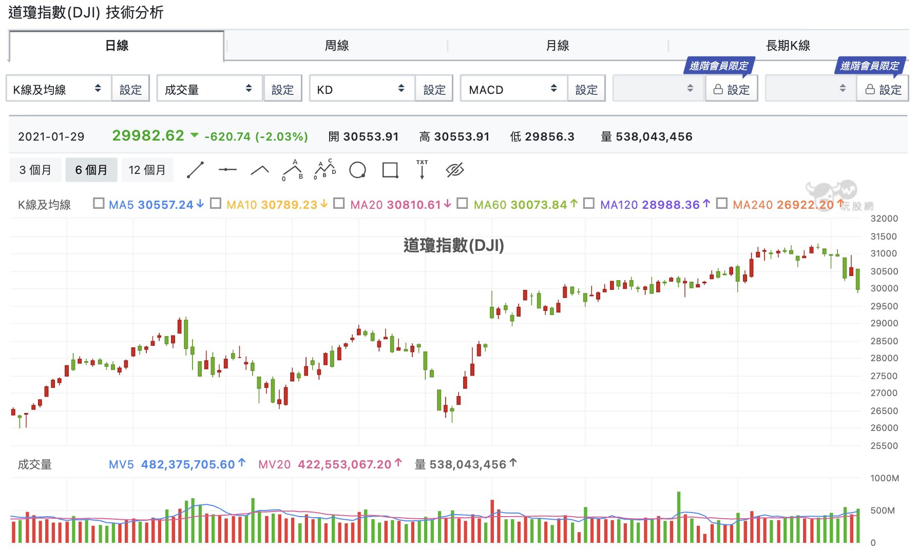Toggle the MA10 moving average checkbox
The height and width of the screenshot is (550, 917).
click(x=216, y=204)
